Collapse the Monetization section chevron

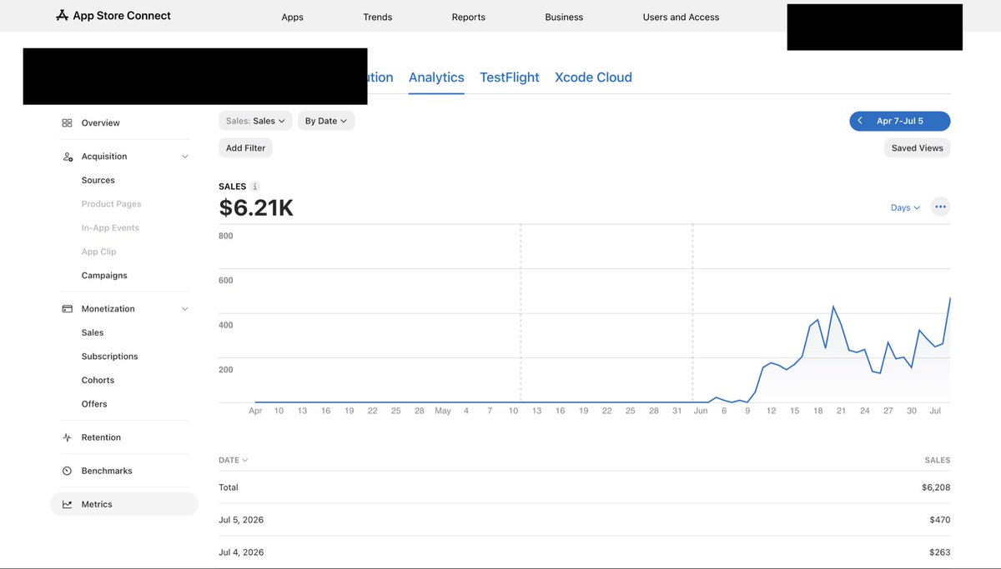pos(185,309)
